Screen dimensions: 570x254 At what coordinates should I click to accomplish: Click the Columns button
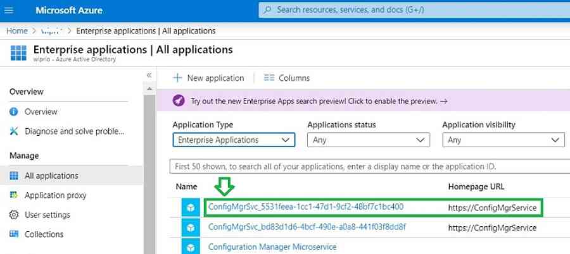coord(287,78)
